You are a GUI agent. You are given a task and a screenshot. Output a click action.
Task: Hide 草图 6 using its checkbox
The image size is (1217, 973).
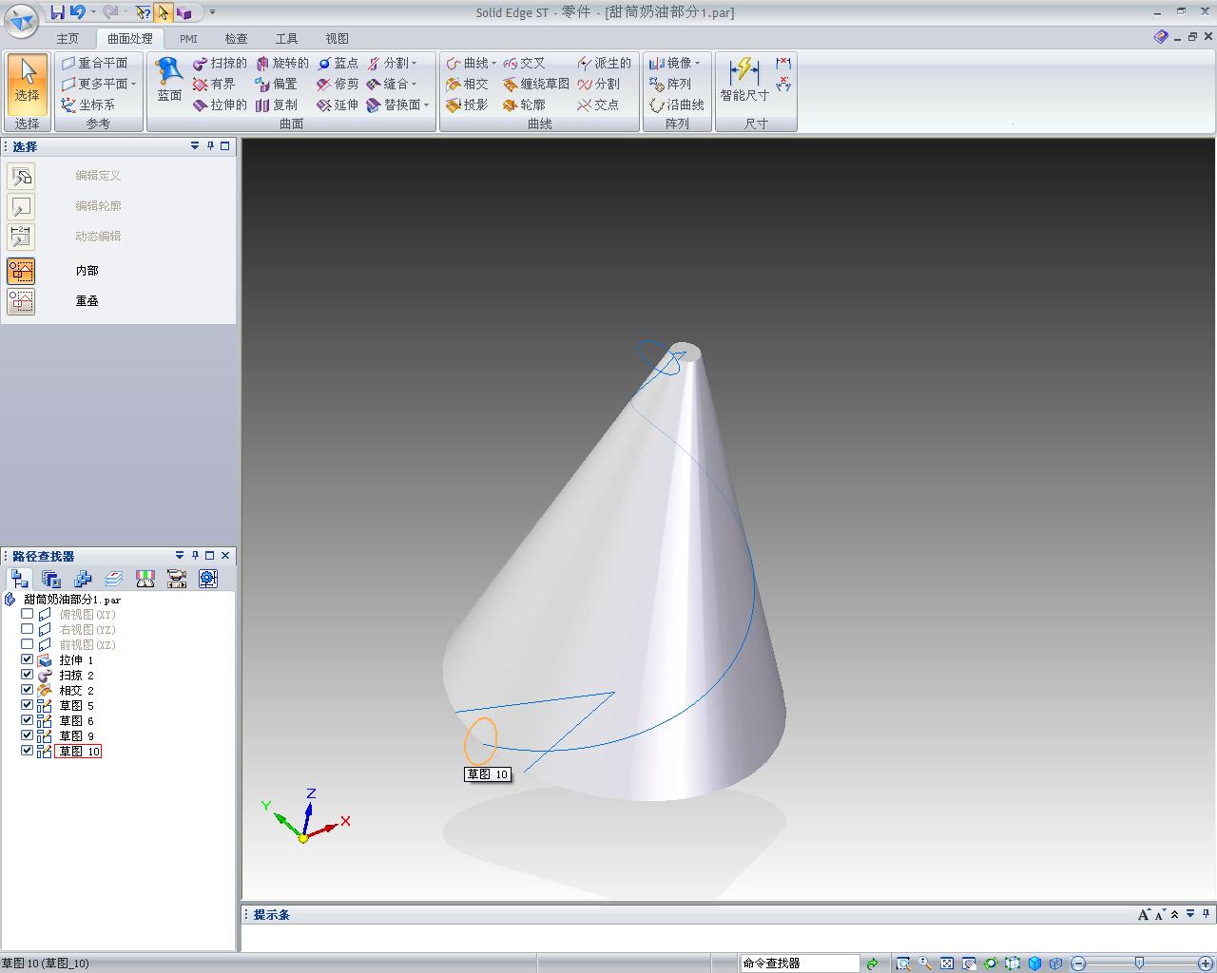click(27, 720)
